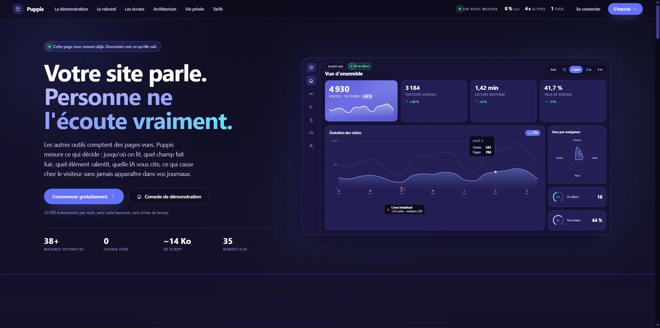The image size is (660, 328).
Task: Click the 18 en direct live badge
Action: pos(360,66)
